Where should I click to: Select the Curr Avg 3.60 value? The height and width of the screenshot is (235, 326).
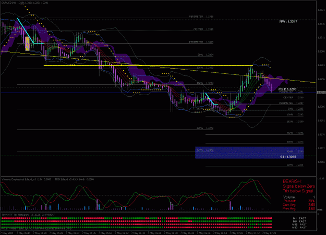[x=299, y=205]
